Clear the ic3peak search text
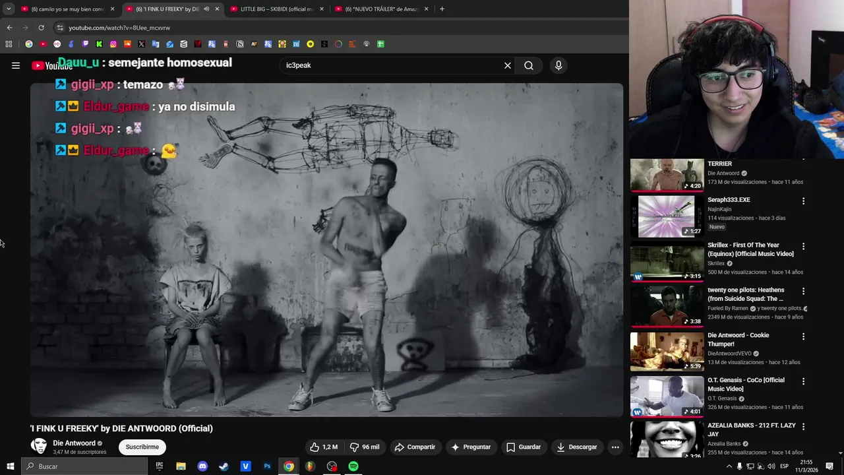Image resolution: width=844 pixels, height=475 pixels. [x=508, y=65]
